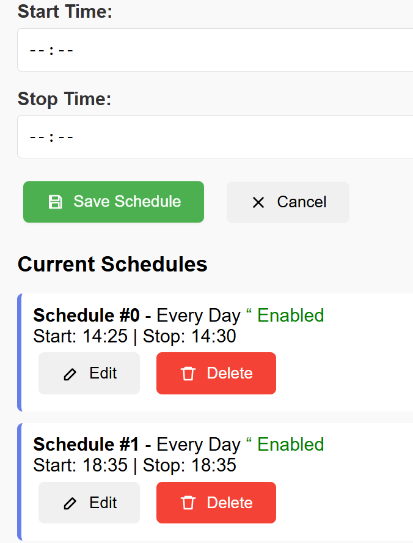
Task: Edit Schedule #1
Action: point(89,503)
